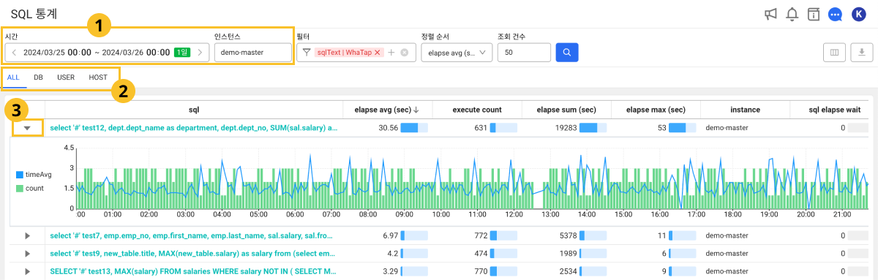Click elapse avg value 6.97
The image size is (878, 280).
coord(390,235)
